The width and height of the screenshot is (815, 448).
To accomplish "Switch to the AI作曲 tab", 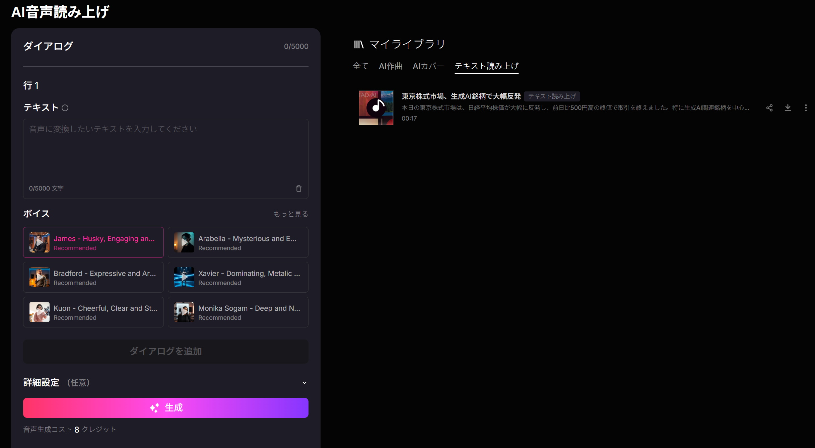I will click(391, 66).
